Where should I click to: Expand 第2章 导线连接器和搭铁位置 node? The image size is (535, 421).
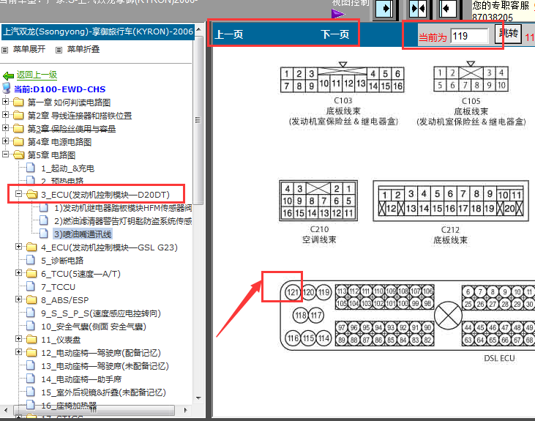point(5,115)
